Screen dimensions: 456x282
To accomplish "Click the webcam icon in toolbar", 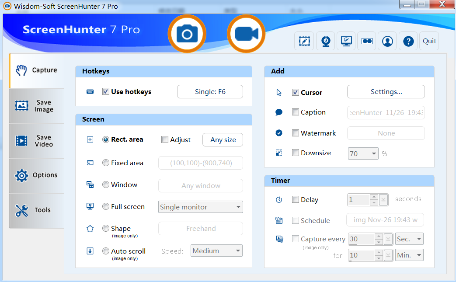I will tap(326, 41).
